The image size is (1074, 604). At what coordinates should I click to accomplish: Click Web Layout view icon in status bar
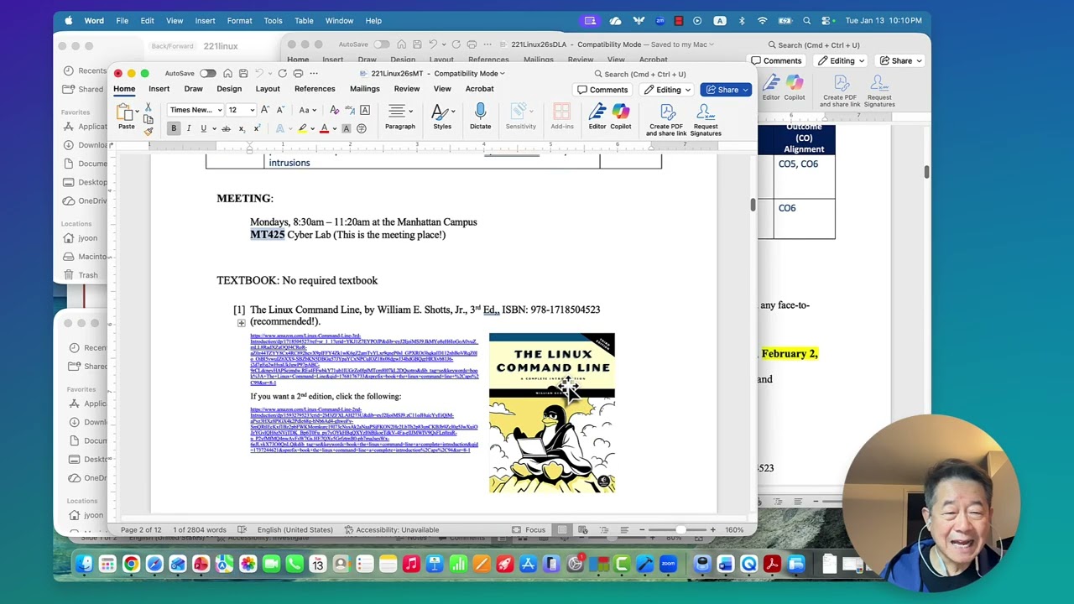(x=582, y=529)
